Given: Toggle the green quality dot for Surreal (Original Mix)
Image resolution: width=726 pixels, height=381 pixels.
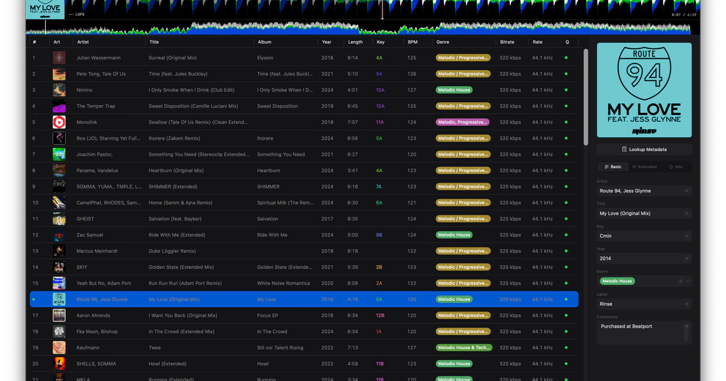Looking at the screenshot, I should tap(566, 57).
